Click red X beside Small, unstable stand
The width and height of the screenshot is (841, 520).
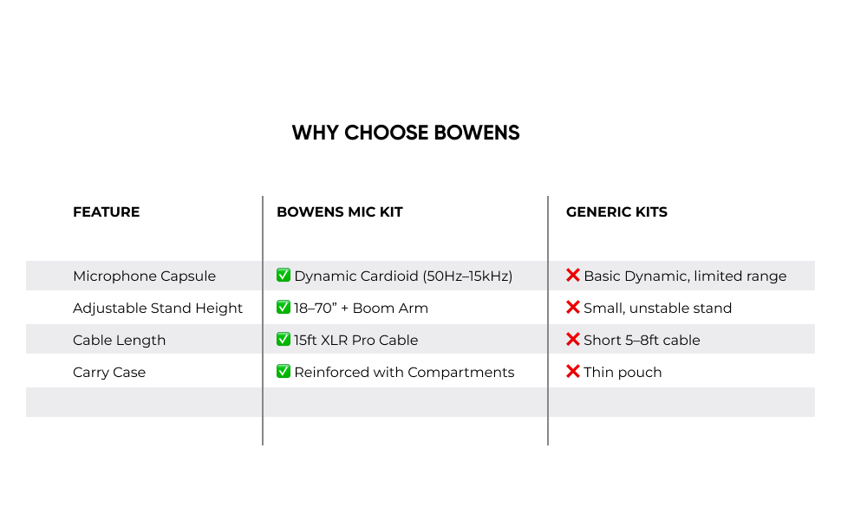[x=573, y=308]
